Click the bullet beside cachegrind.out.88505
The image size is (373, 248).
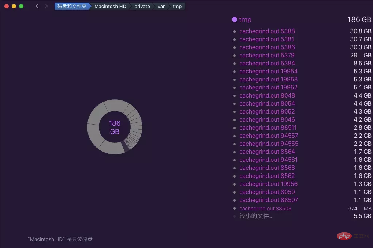pos(235,208)
